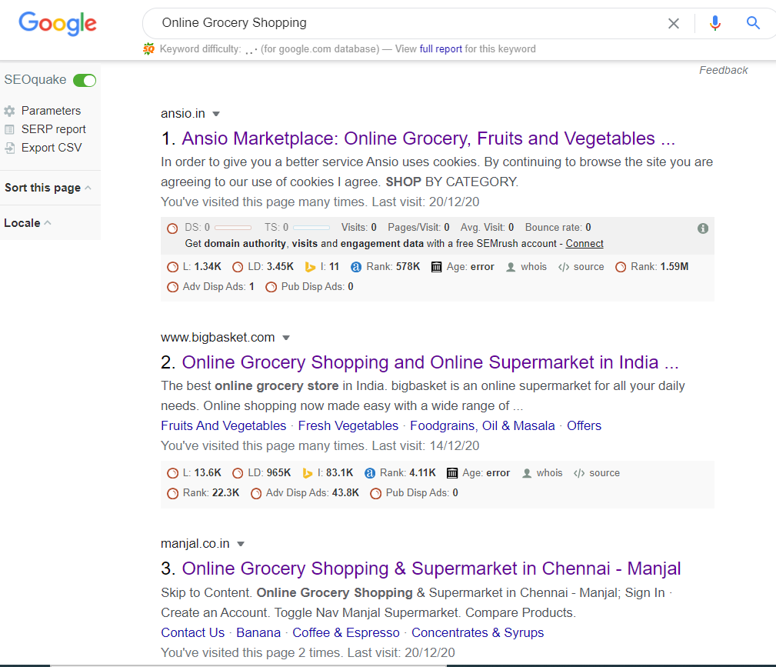Click the info icon in the Ansio SEMrush bar
The image size is (776, 667).
703,228
